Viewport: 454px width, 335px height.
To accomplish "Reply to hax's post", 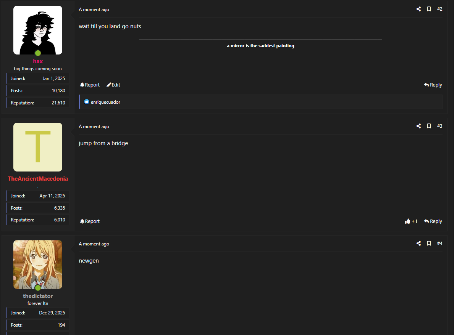I will pos(433,85).
